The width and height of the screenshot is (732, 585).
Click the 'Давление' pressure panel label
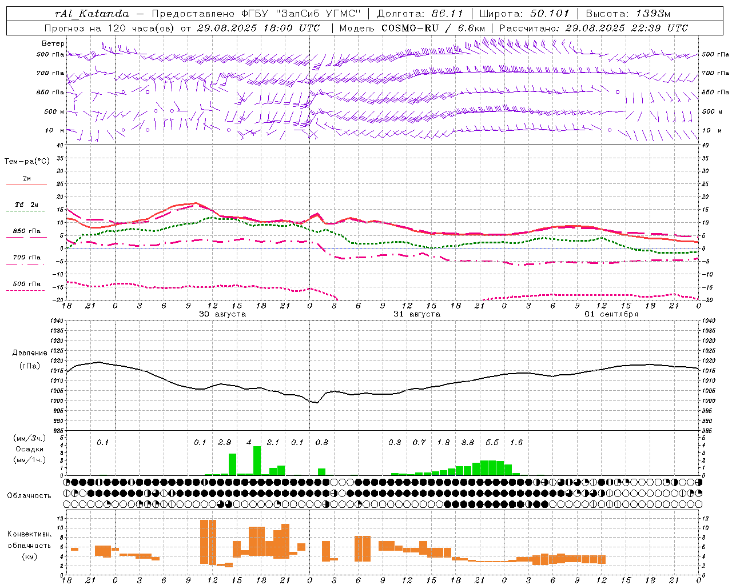30,353
